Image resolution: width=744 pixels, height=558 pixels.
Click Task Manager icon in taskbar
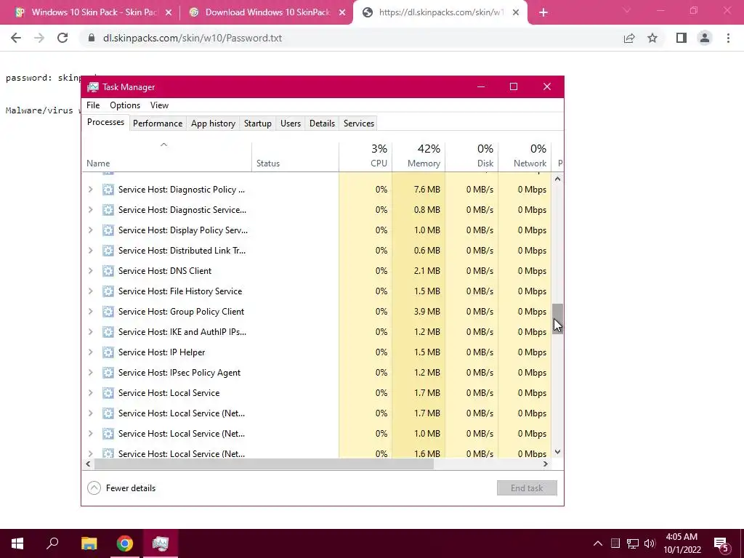pos(161,543)
